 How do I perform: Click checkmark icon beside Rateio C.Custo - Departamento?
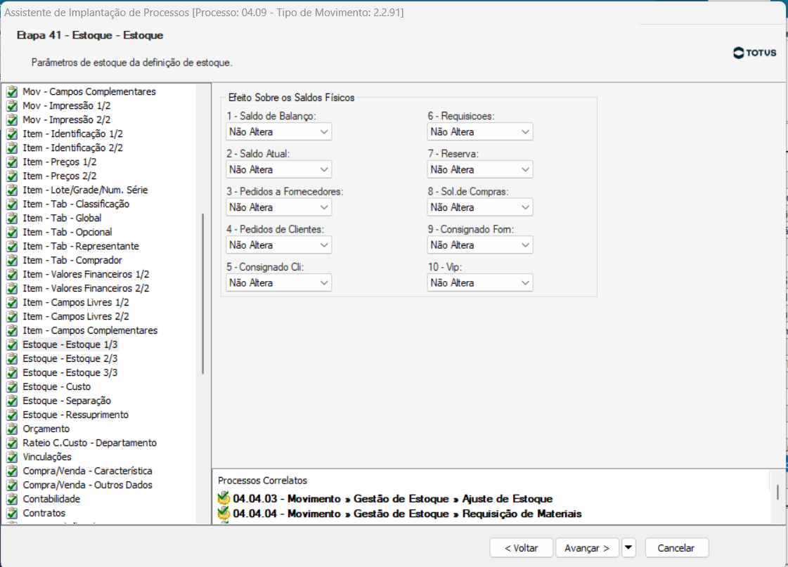(12, 443)
